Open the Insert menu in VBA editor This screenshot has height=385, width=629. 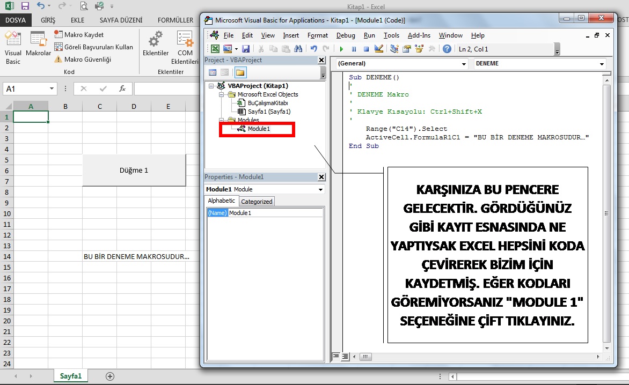(x=291, y=35)
